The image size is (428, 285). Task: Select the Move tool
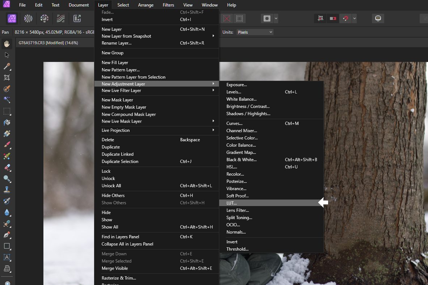click(x=7, y=55)
